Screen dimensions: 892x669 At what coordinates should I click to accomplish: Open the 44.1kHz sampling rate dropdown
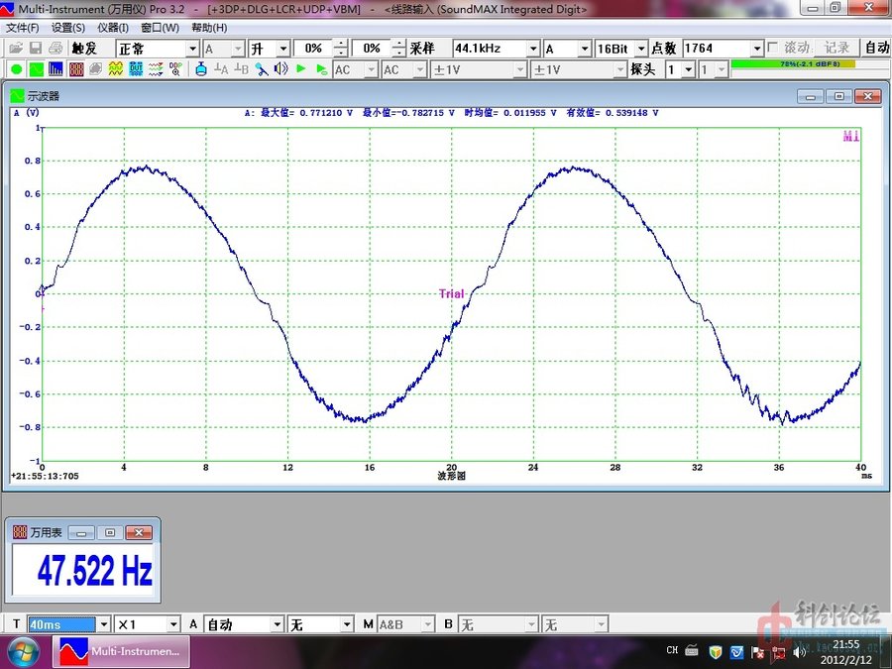(533, 49)
